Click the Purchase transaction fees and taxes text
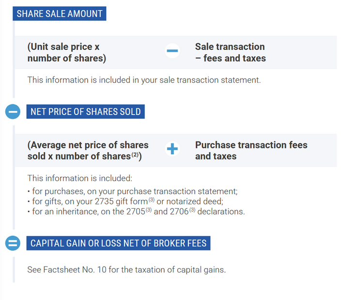The image size is (356, 300). [251, 150]
